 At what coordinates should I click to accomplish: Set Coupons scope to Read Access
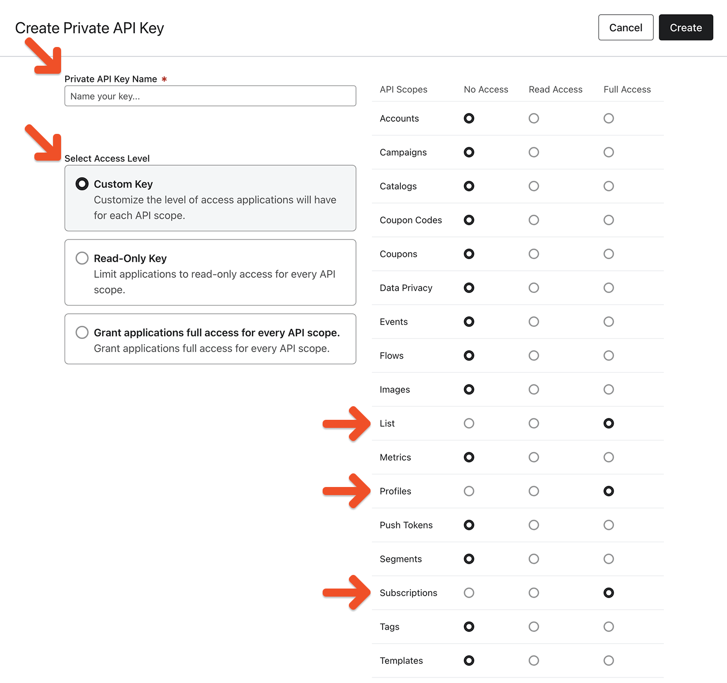534,254
